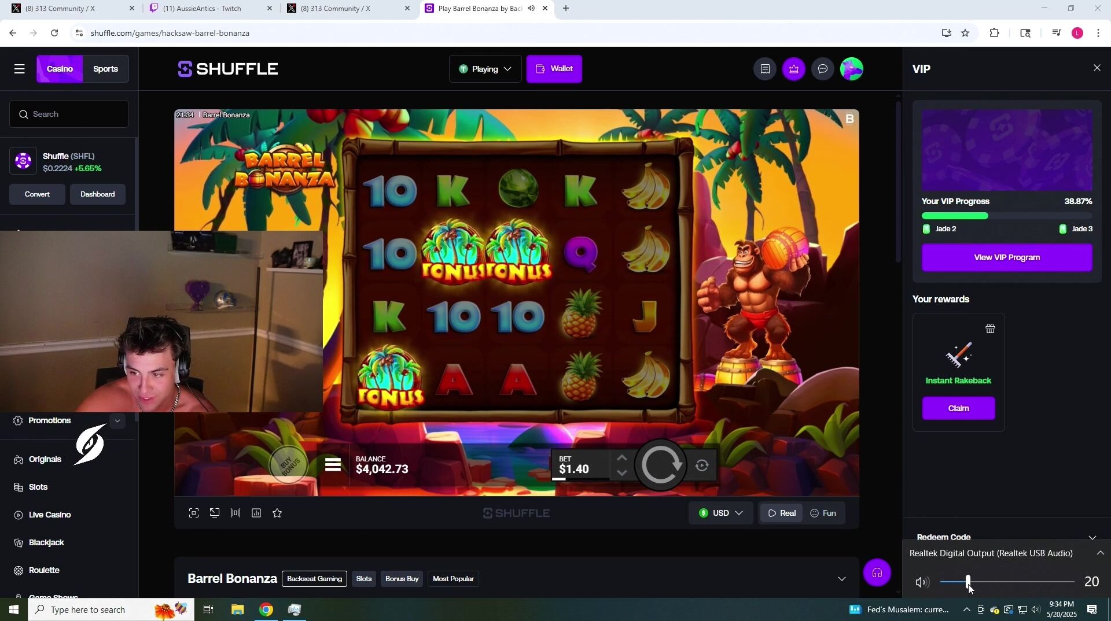Screen dimensions: 1111x621
Task: Close the VIP panel
Action: (1097, 68)
